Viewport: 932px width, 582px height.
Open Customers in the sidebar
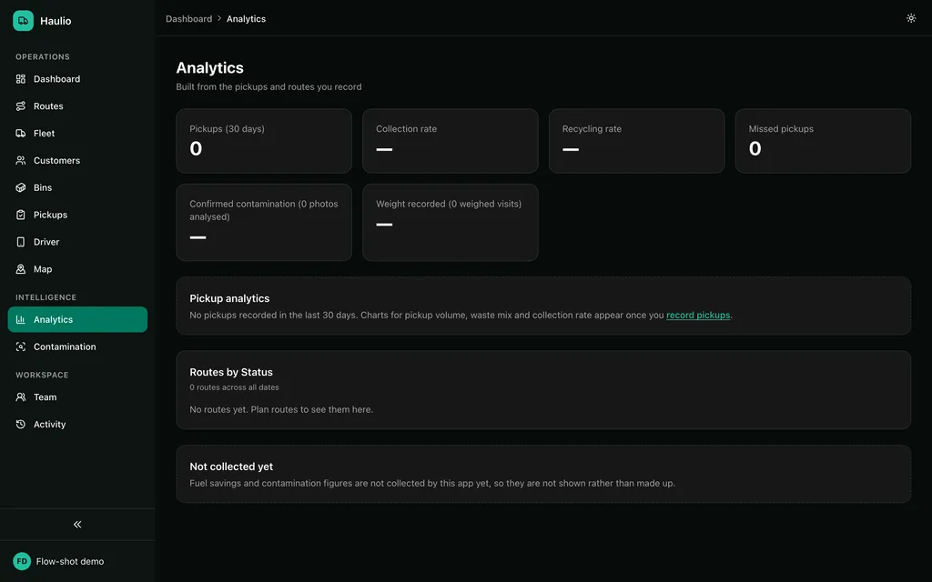77,160
